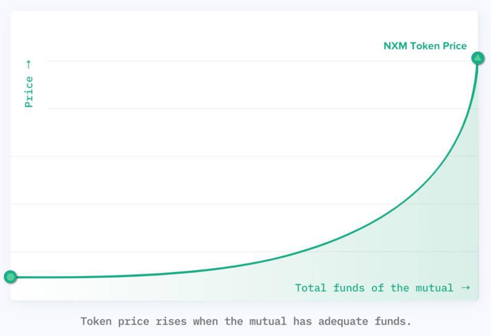This screenshot has width=491, height=336.
Task: Click the green price curve line
Action: click(358, 229)
